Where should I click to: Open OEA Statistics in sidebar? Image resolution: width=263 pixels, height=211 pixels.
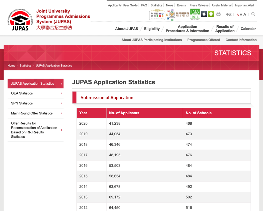point(36,93)
